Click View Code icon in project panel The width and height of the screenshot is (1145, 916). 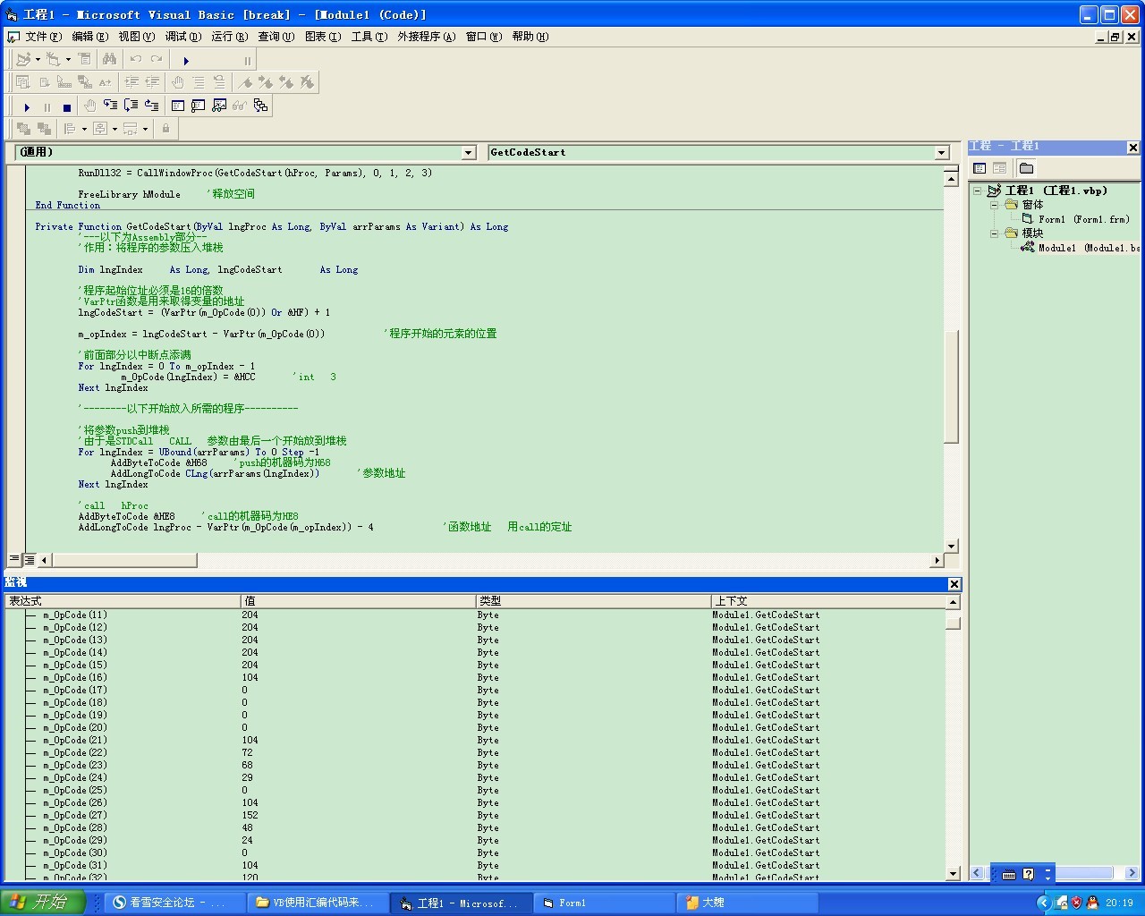(x=980, y=168)
